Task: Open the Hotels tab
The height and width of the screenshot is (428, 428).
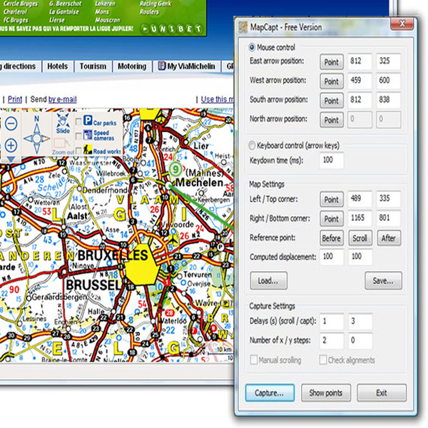Action: [57, 66]
